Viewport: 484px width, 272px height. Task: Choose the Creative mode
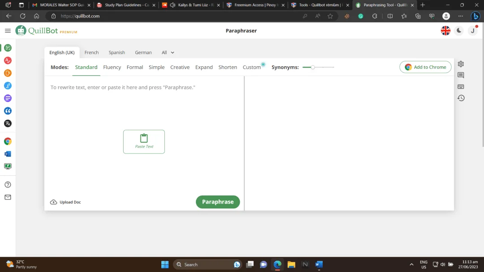coord(180,67)
